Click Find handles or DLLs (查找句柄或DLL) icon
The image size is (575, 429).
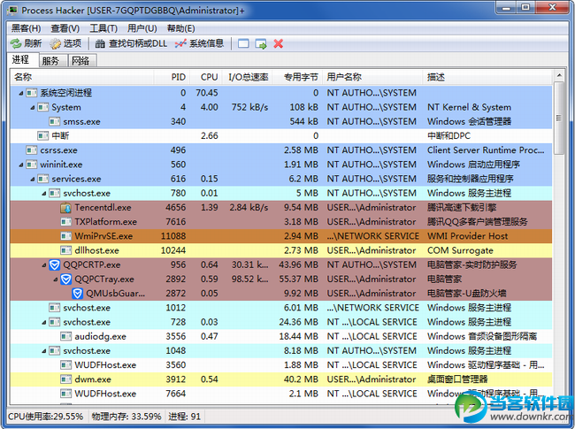coord(100,44)
